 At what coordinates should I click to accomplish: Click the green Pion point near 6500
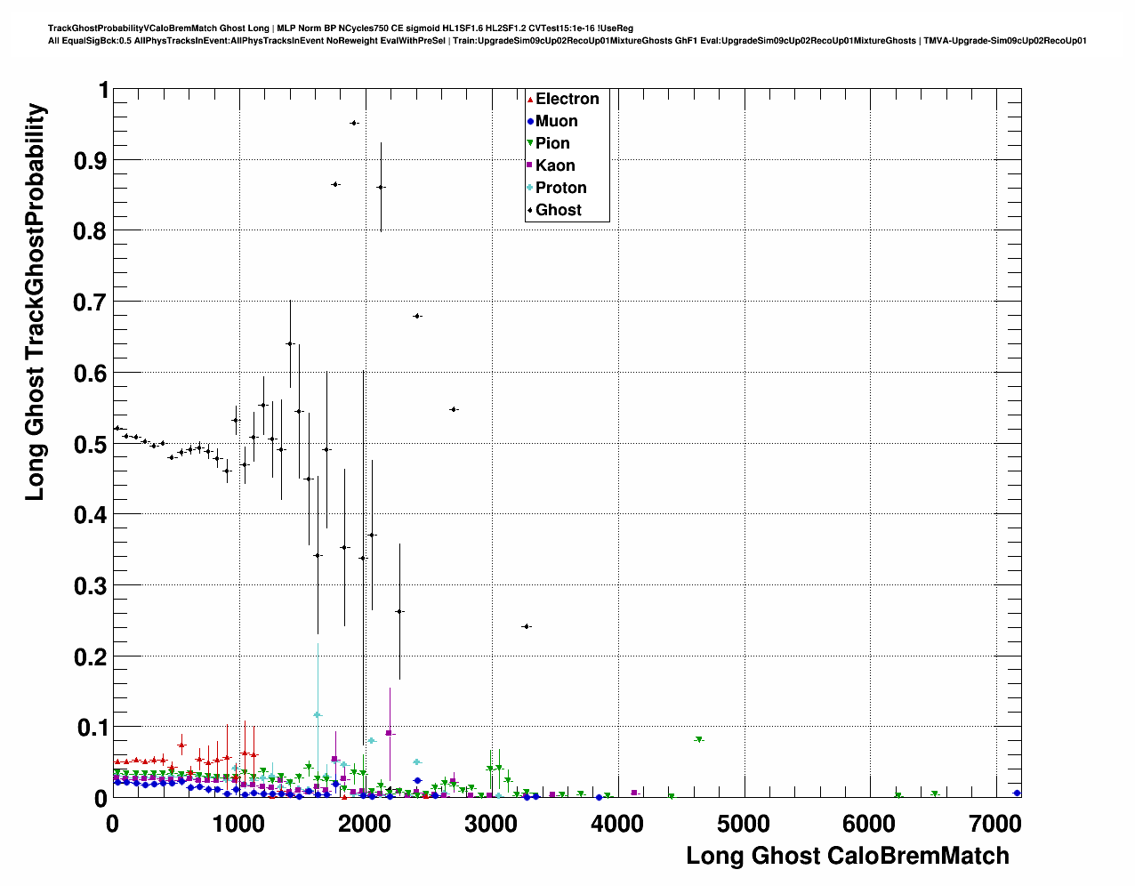point(935,793)
